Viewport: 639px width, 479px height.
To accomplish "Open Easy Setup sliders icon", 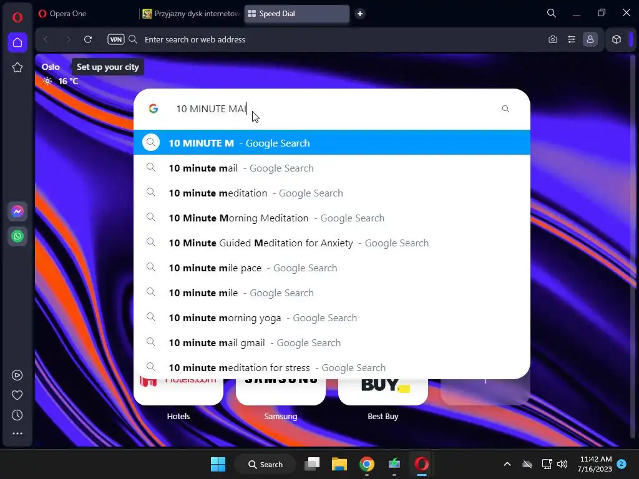I will click(572, 39).
